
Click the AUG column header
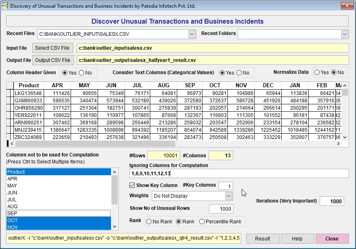(163, 86)
